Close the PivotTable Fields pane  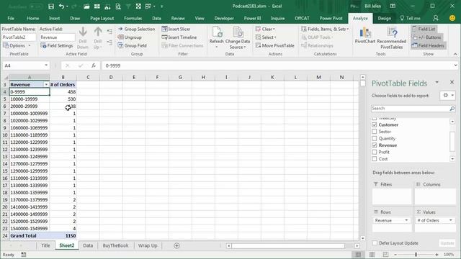pyautogui.click(x=452, y=82)
